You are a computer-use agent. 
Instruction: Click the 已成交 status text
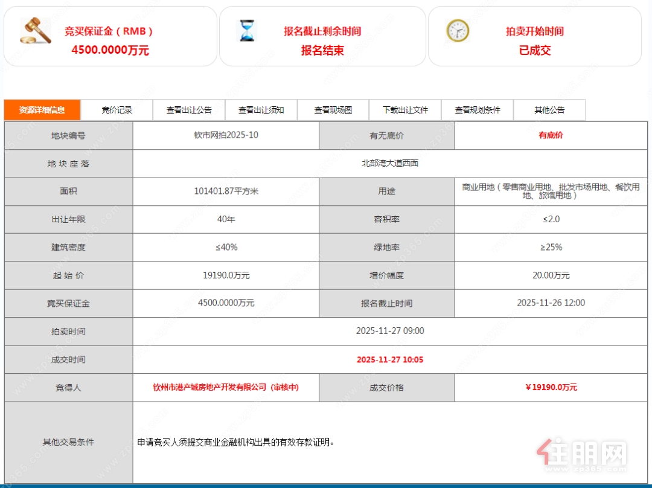click(x=535, y=50)
